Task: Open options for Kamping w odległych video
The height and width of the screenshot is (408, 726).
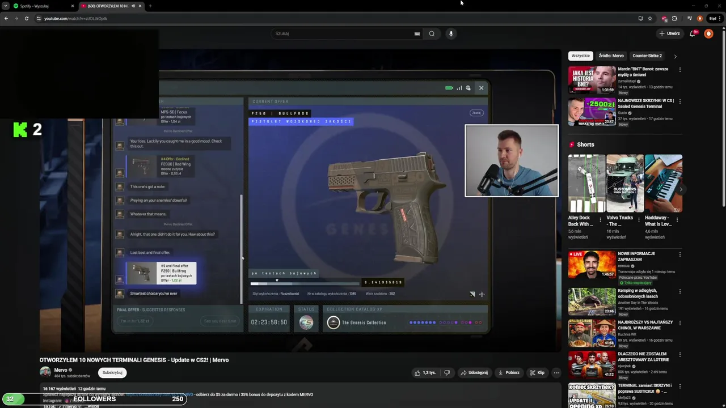Action: click(x=679, y=291)
